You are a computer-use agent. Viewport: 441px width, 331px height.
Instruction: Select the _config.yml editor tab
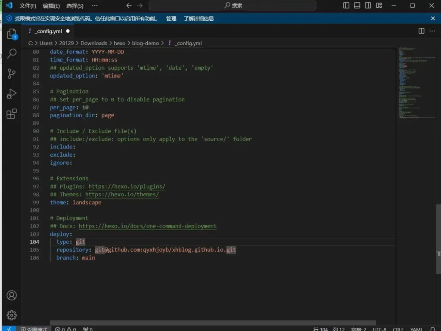click(x=48, y=31)
